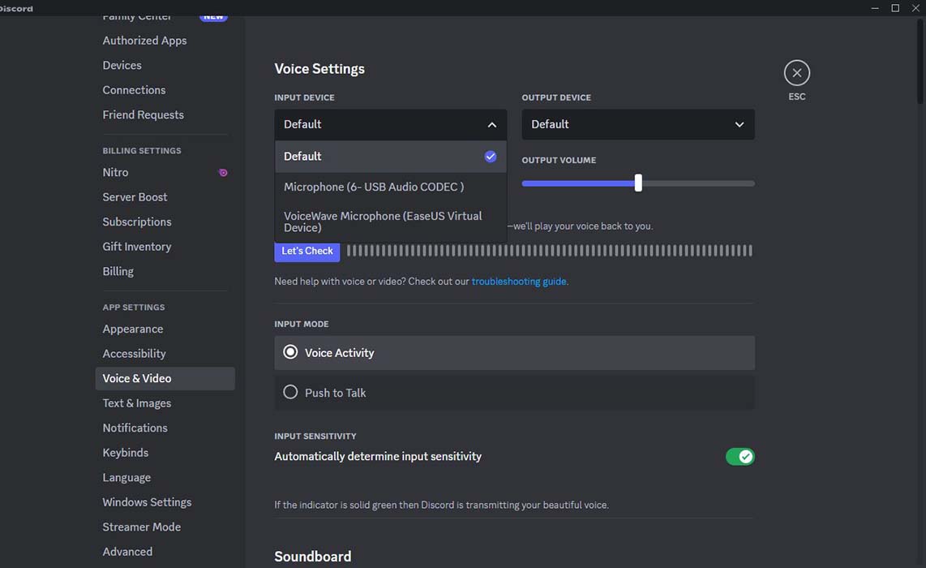Click the NEW badge next to Family Center
Viewport: 926px width, 568px height.
click(x=213, y=15)
